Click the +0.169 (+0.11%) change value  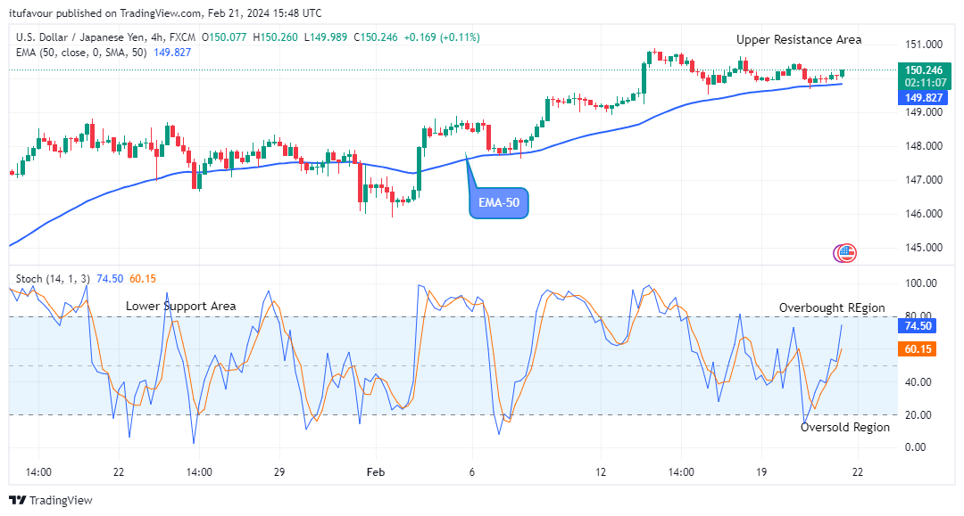click(442, 37)
